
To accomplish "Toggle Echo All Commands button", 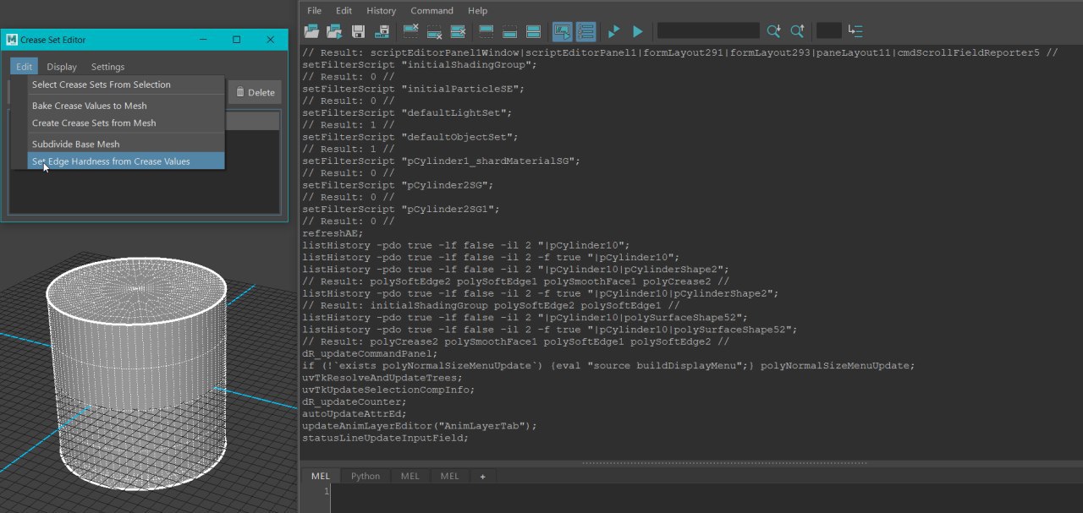I will pos(562,31).
